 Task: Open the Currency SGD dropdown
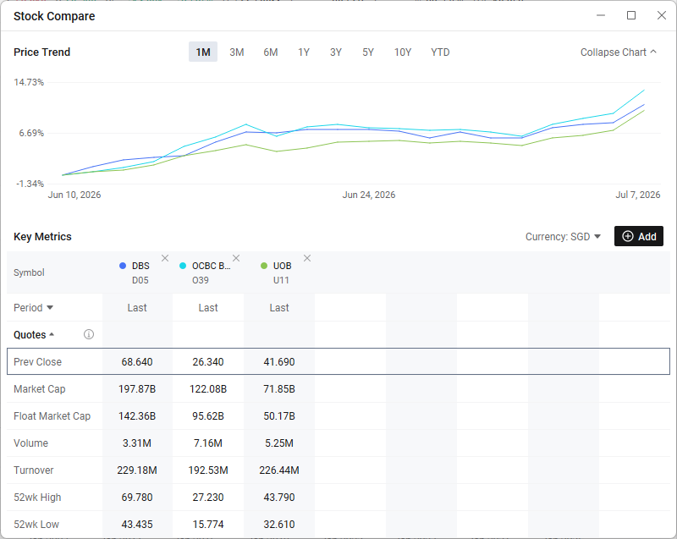click(563, 236)
